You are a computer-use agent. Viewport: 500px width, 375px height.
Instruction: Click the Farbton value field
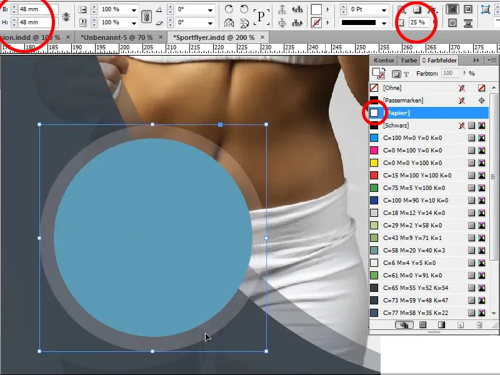[450, 73]
